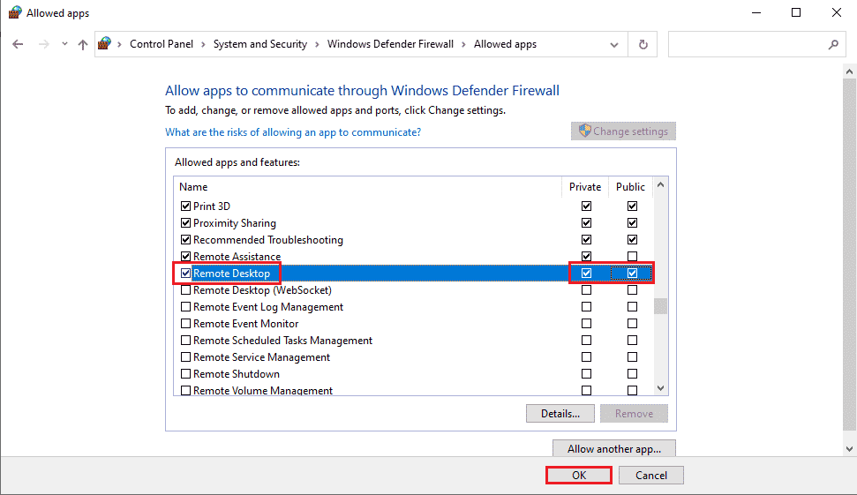Click the forward navigation arrow
Viewport: 857px width, 495px height.
pos(44,44)
